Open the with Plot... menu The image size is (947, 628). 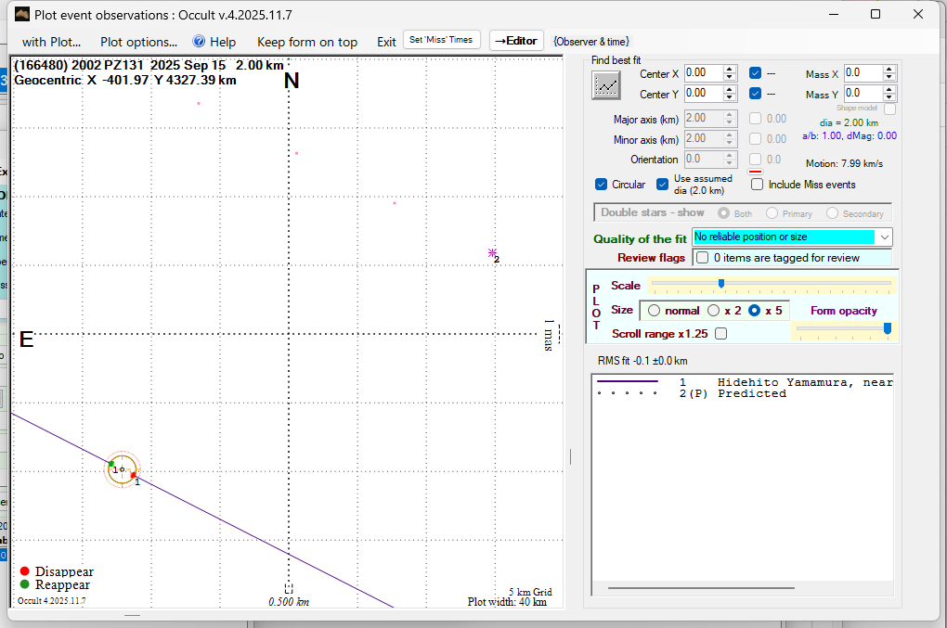(x=51, y=42)
